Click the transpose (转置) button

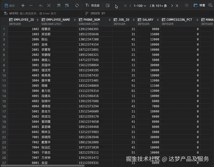[199, 5]
